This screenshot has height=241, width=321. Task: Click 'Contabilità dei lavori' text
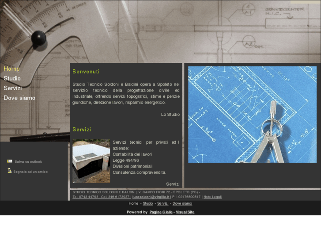[132, 154]
